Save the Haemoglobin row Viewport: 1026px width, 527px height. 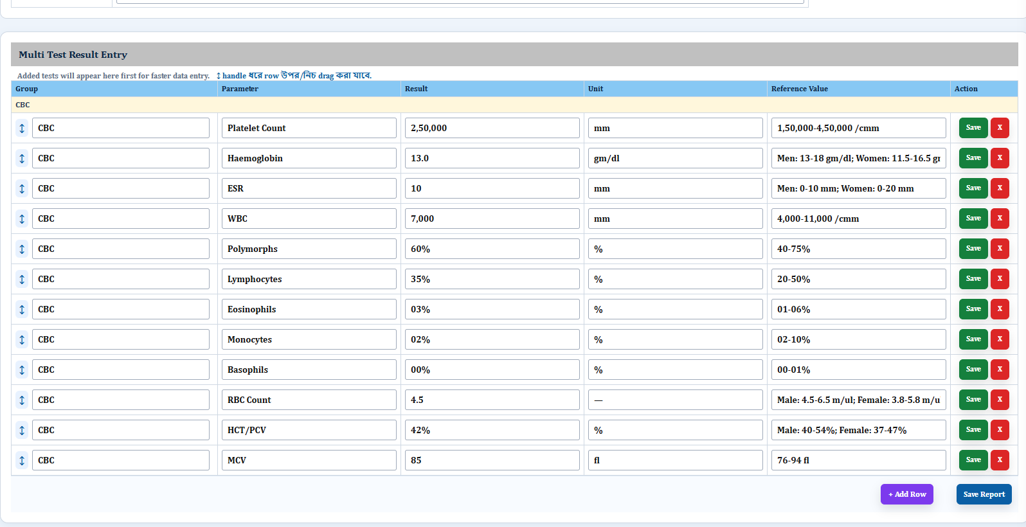973,158
